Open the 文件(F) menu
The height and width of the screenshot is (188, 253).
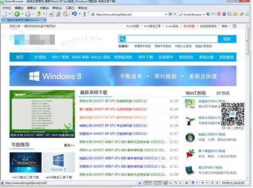pyautogui.click(x=7, y=8)
